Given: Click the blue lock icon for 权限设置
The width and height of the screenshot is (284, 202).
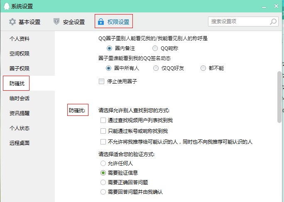Looking at the screenshot, I should [x=101, y=22].
